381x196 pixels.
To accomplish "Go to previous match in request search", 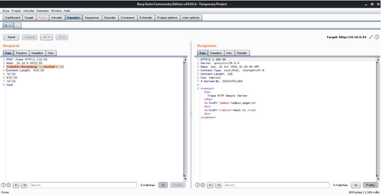I will (x=16, y=185).
